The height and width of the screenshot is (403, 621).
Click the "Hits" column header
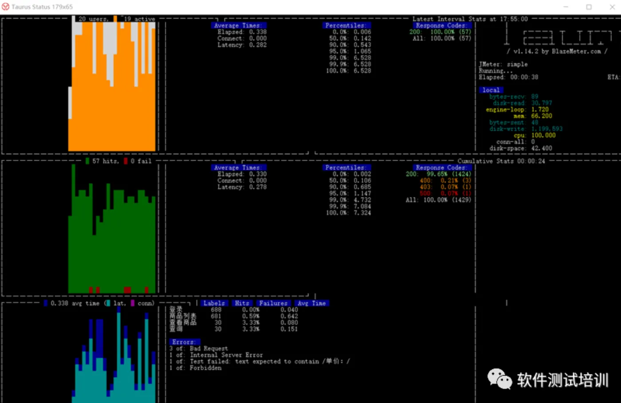coord(242,303)
